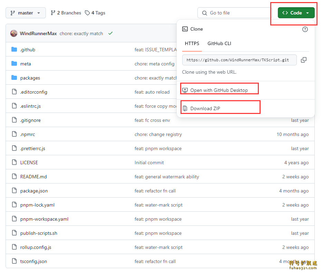Open the rollup.config.js file
322x273 pixels.
click(36, 248)
